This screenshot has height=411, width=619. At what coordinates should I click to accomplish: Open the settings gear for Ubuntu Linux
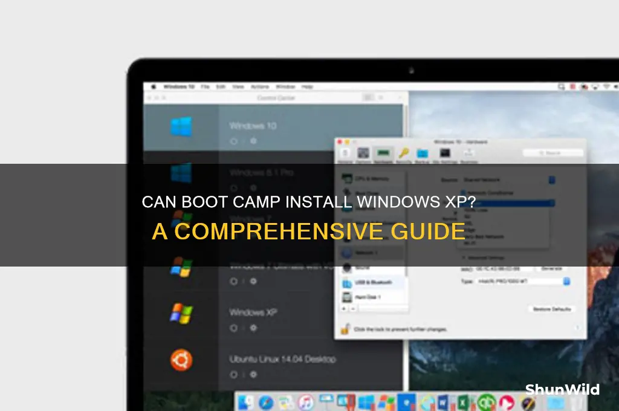(x=253, y=374)
